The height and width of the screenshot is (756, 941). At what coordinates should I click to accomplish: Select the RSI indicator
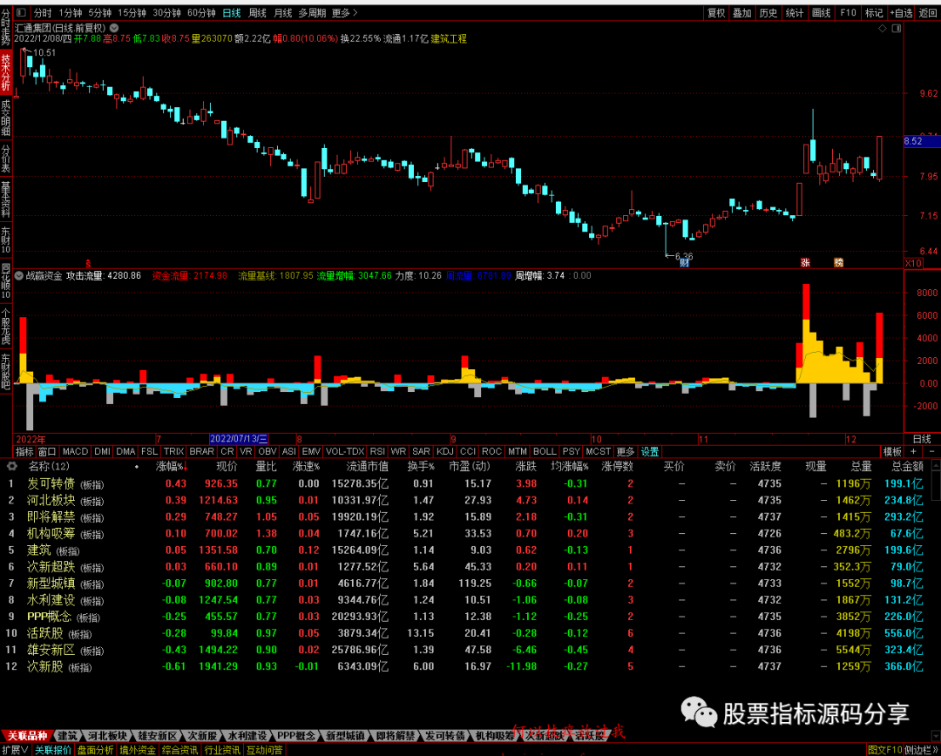[377, 451]
